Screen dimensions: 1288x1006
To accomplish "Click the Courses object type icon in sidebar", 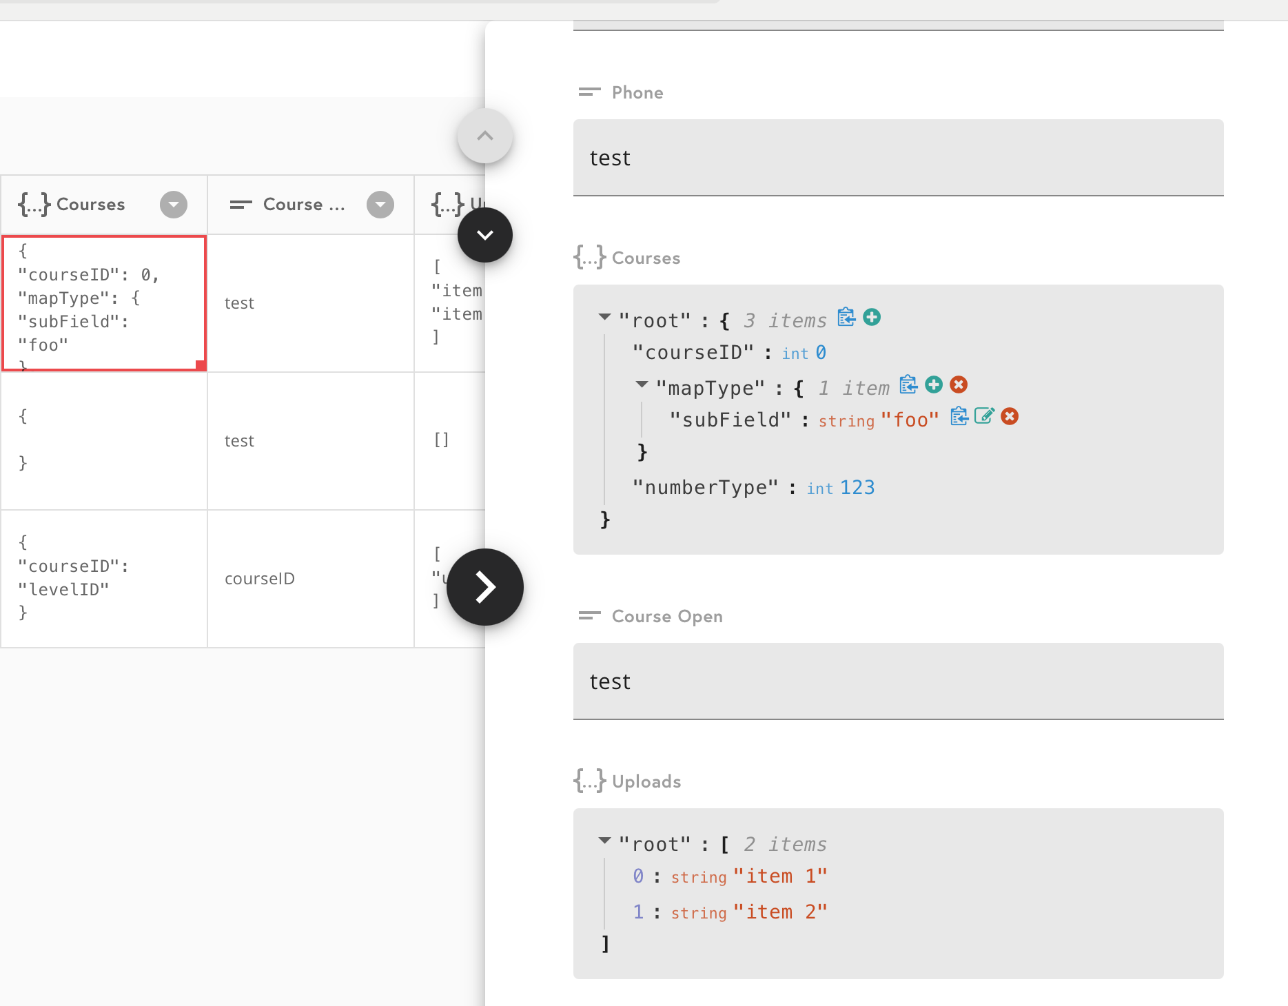I will point(589,257).
